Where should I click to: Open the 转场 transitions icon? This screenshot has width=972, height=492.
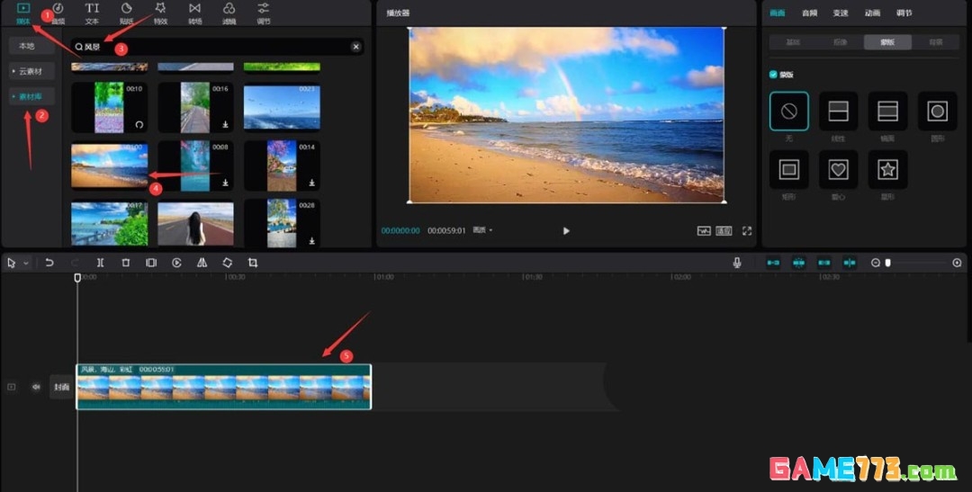point(194,13)
